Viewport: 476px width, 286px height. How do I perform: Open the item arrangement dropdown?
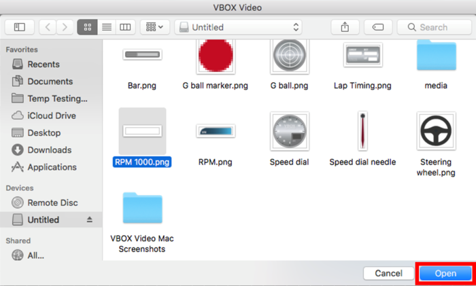pos(155,27)
